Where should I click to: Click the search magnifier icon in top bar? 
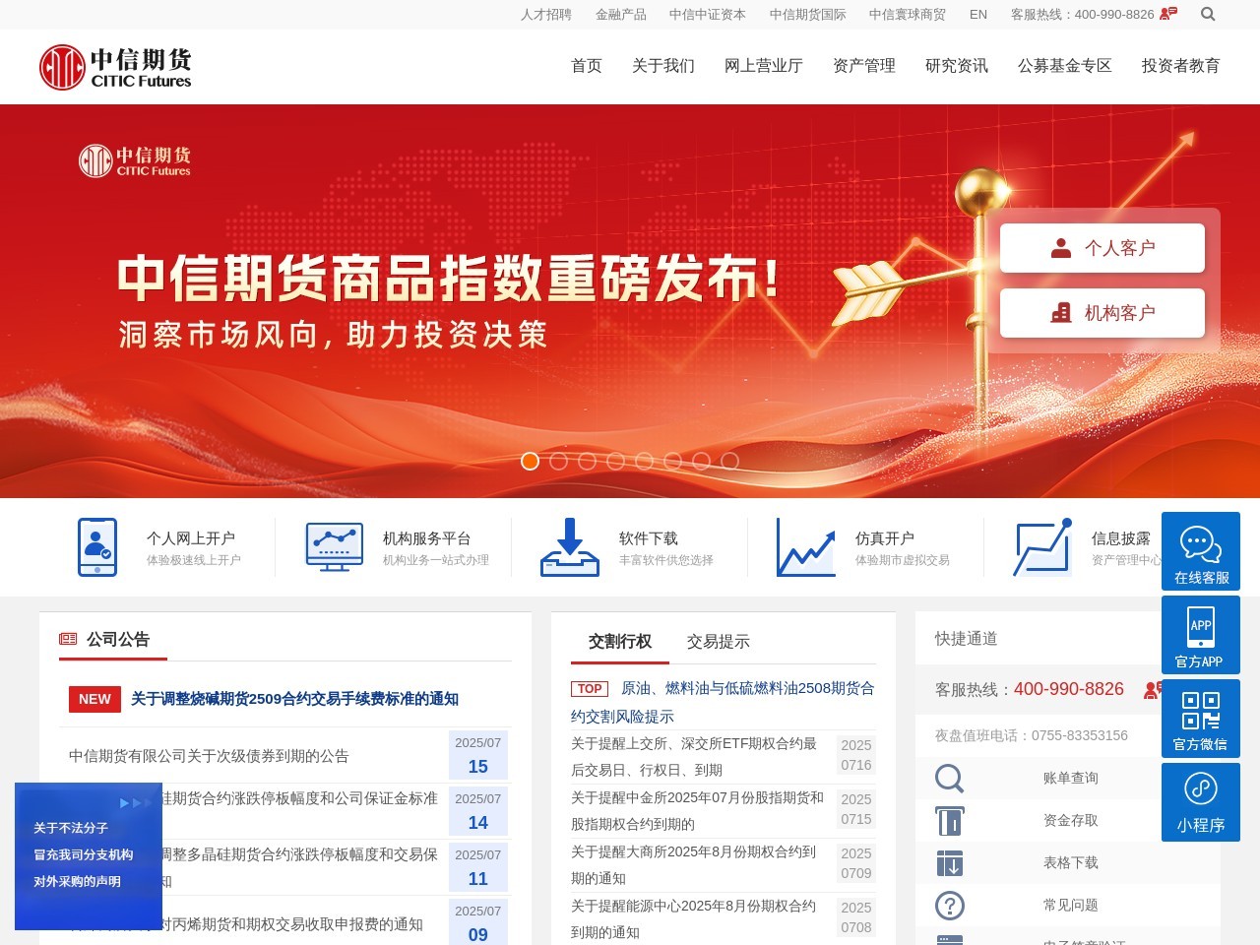coord(1208,14)
